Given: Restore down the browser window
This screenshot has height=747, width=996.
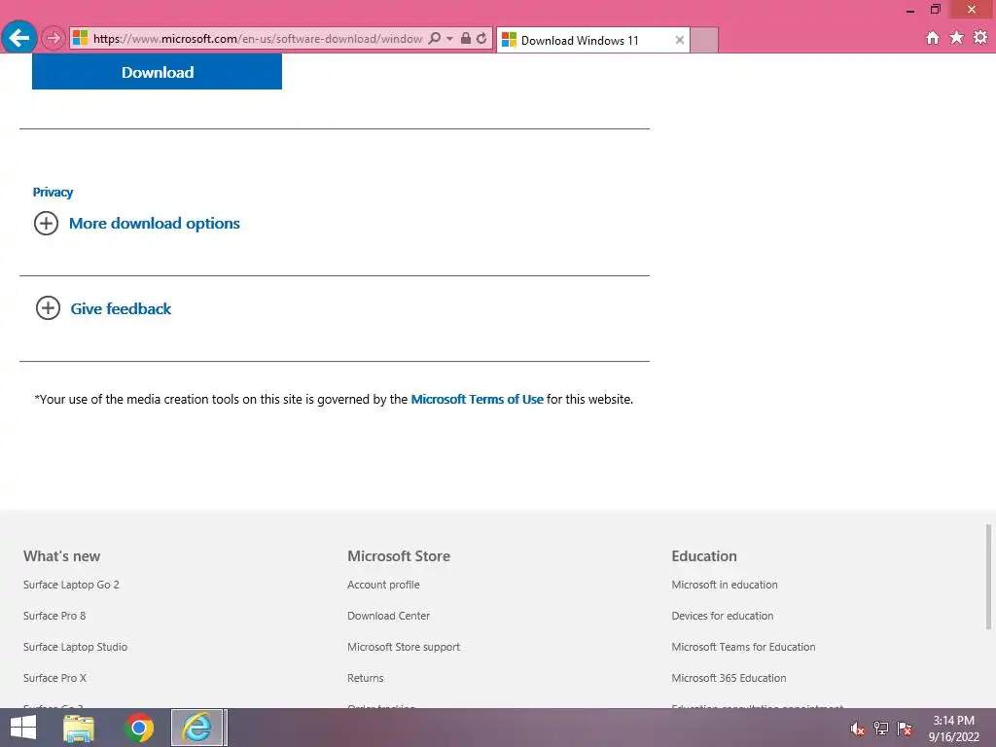Looking at the screenshot, I should [x=936, y=9].
